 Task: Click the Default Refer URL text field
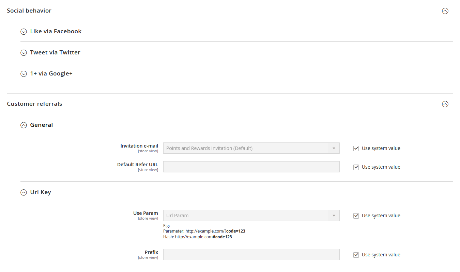pos(251,167)
